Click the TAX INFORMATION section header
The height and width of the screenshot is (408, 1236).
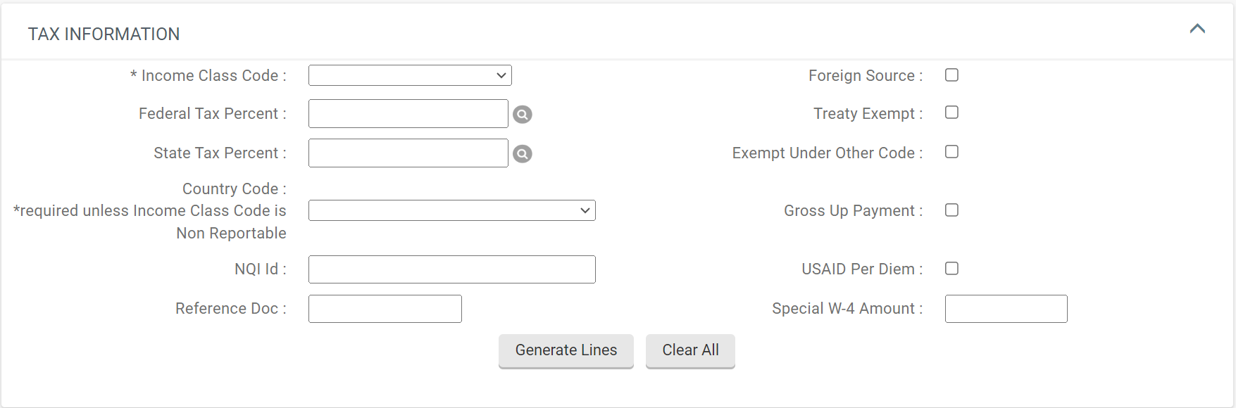coord(104,34)
